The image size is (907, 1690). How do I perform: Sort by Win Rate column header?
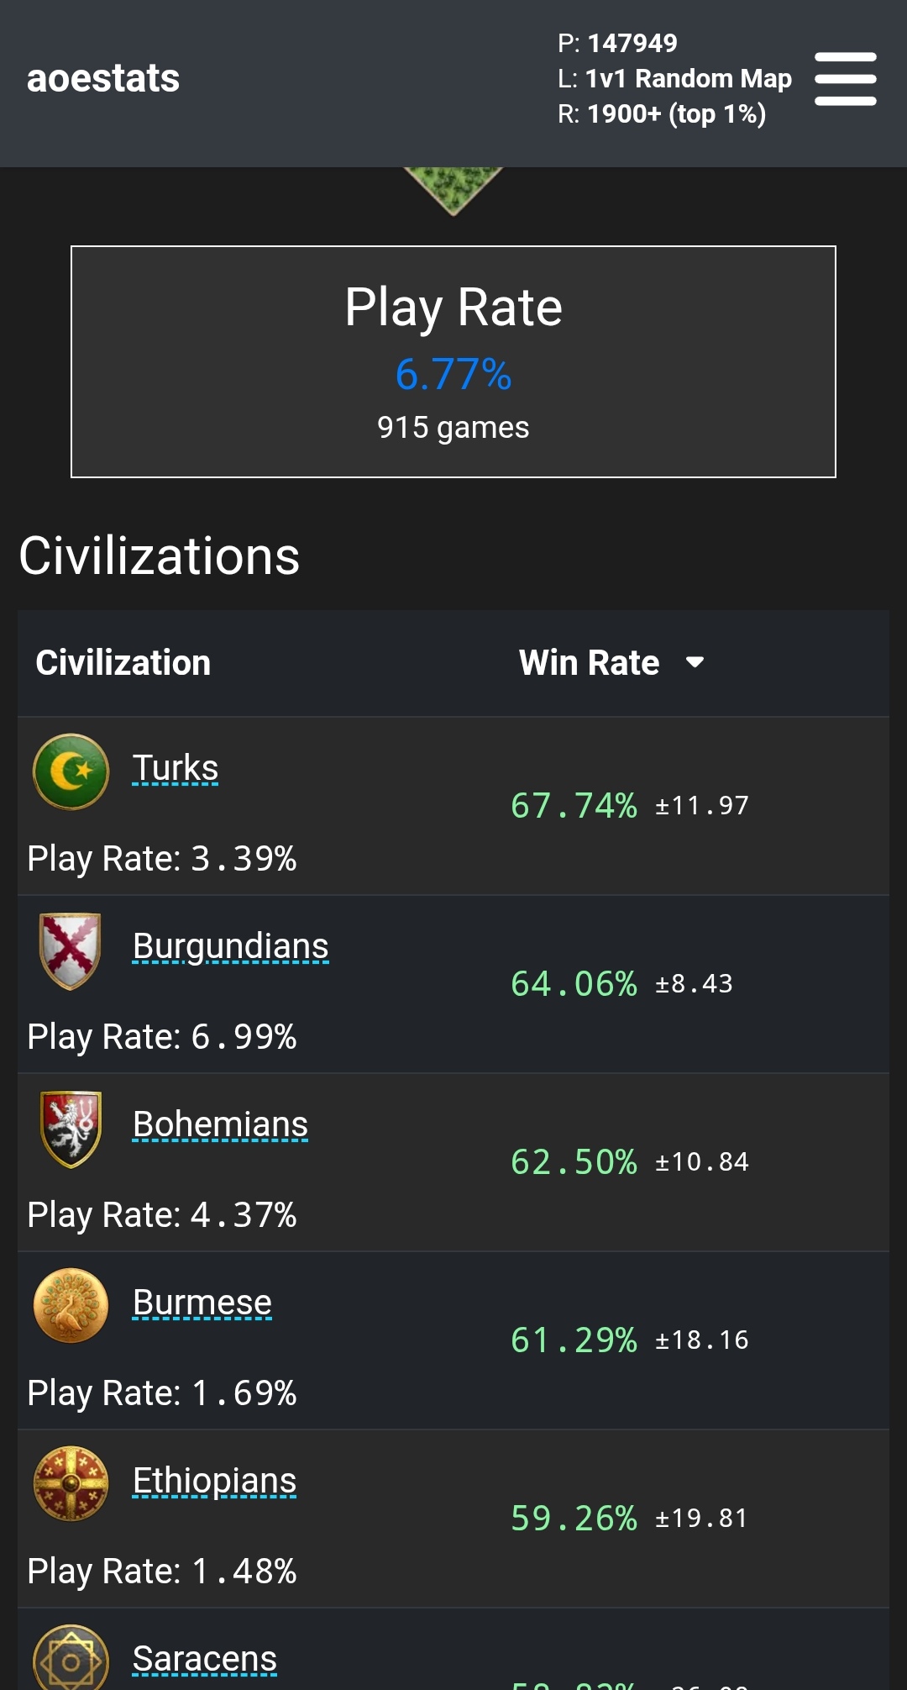pyautogui.click(x=589, y=663)
